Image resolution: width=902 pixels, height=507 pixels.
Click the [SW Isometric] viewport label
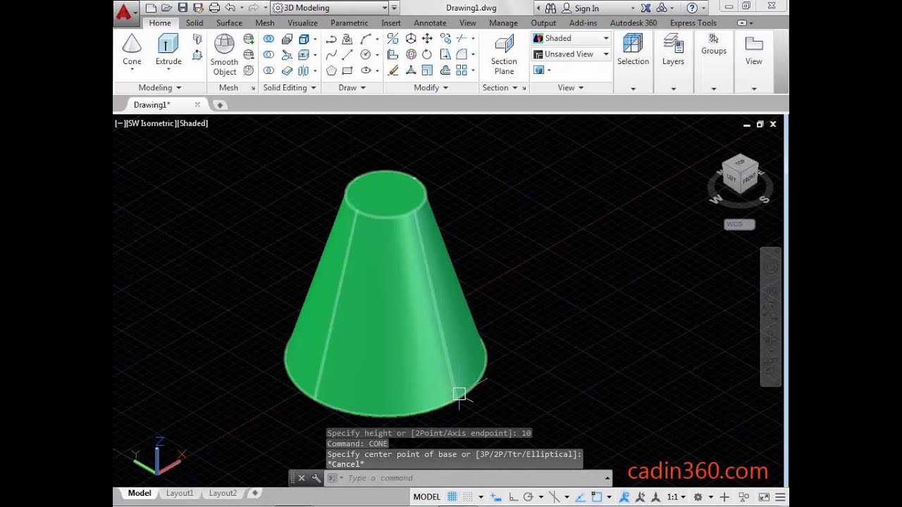pyautogui.click(x=151, y=123)
